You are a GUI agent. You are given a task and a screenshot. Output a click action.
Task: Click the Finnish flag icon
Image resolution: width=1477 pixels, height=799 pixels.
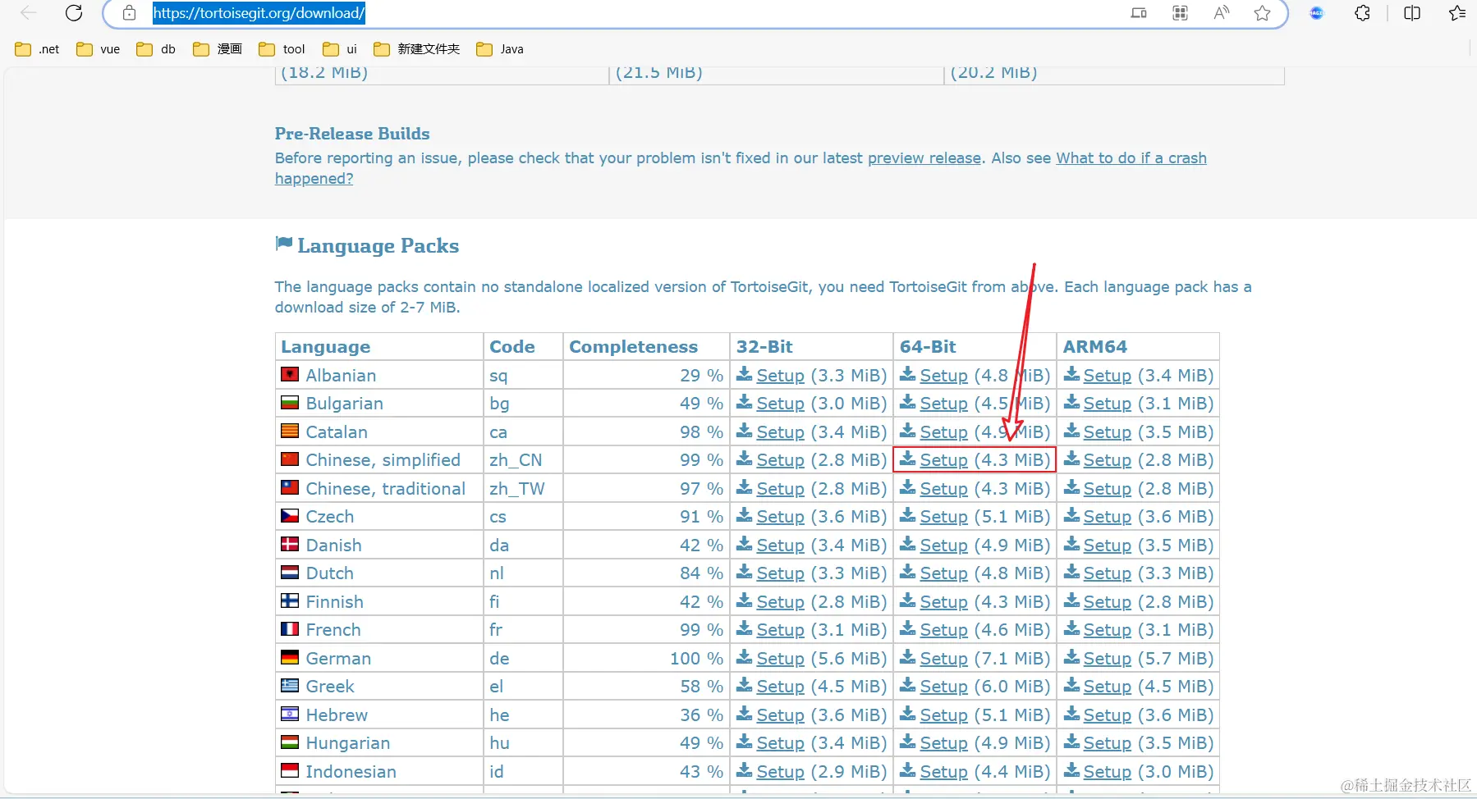(x=290, y=600)
